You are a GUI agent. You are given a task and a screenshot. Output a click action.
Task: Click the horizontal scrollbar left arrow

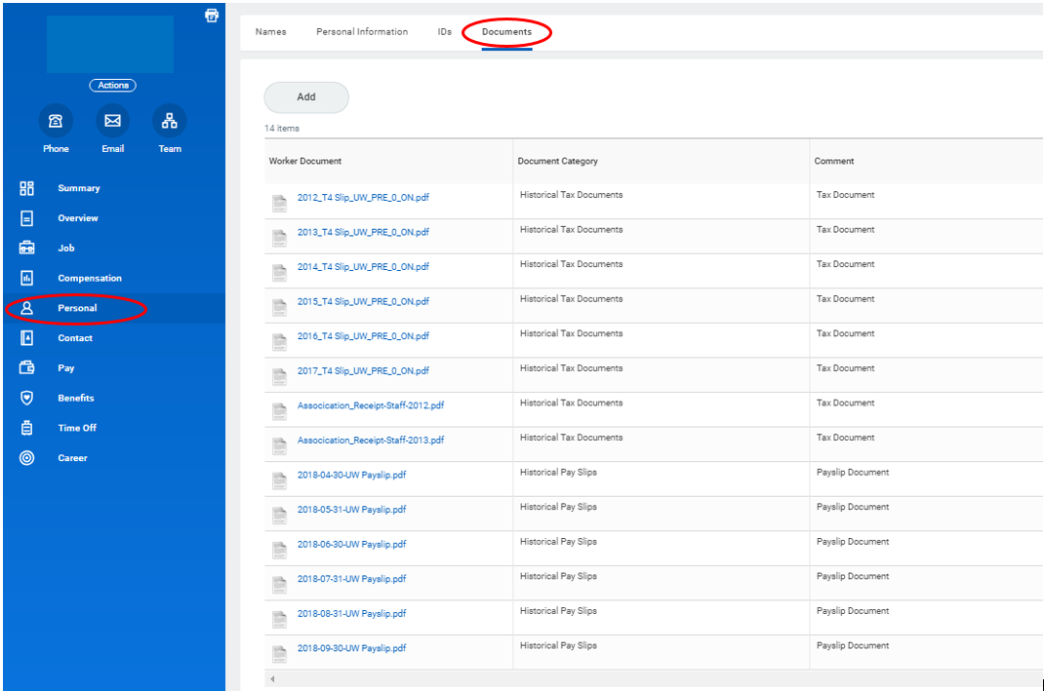pos(272,678)
